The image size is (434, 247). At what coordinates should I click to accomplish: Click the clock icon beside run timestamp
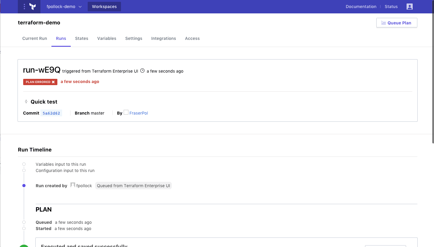click(x=142, y=71)
